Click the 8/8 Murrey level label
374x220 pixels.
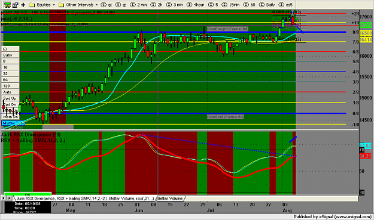pos(355,32)
